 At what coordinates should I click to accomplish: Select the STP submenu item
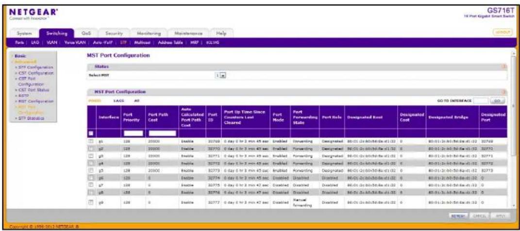pyautogui.click(x=123, y=43)
